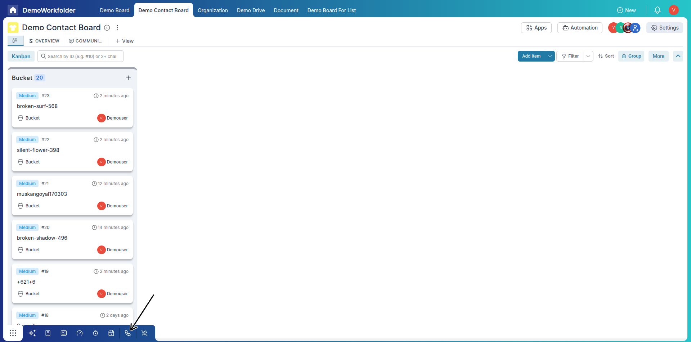The image size is (691, 342).
Task: Collapse the toolbar with chevron-up button
Action: pos(678,56)
